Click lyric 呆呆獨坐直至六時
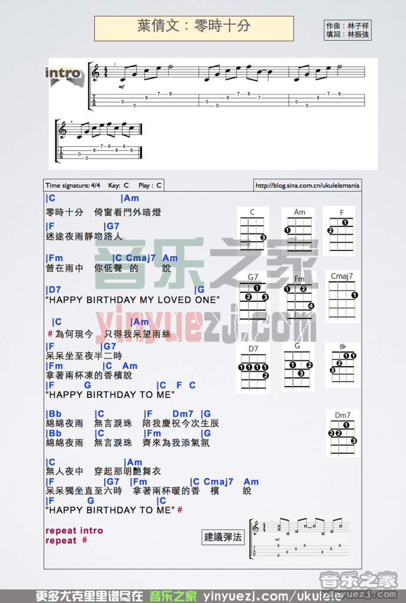 tap(84, 490)
